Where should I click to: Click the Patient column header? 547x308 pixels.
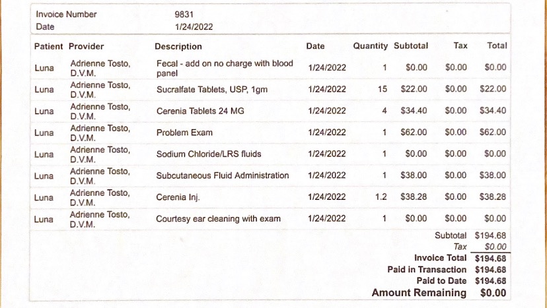click(49, 47)
